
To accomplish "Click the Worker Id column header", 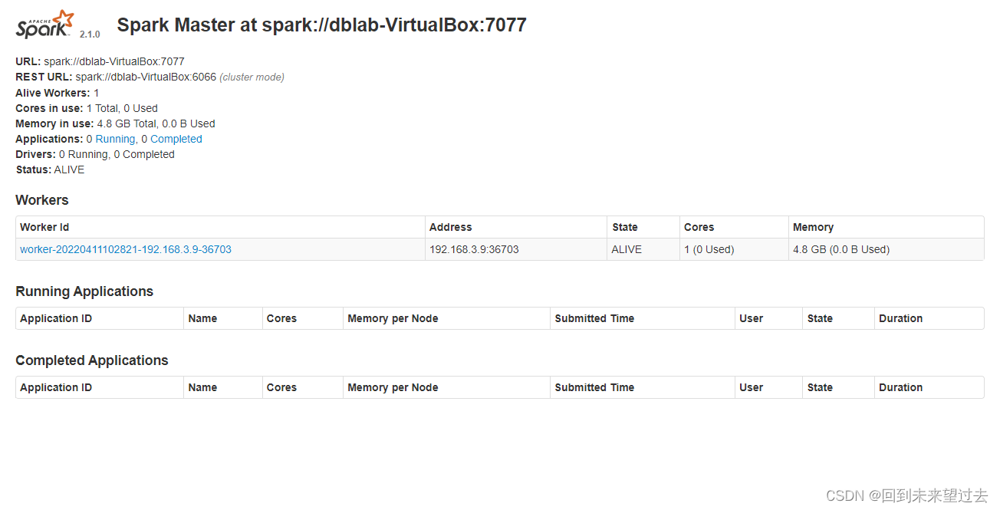I will coord(44,227).
